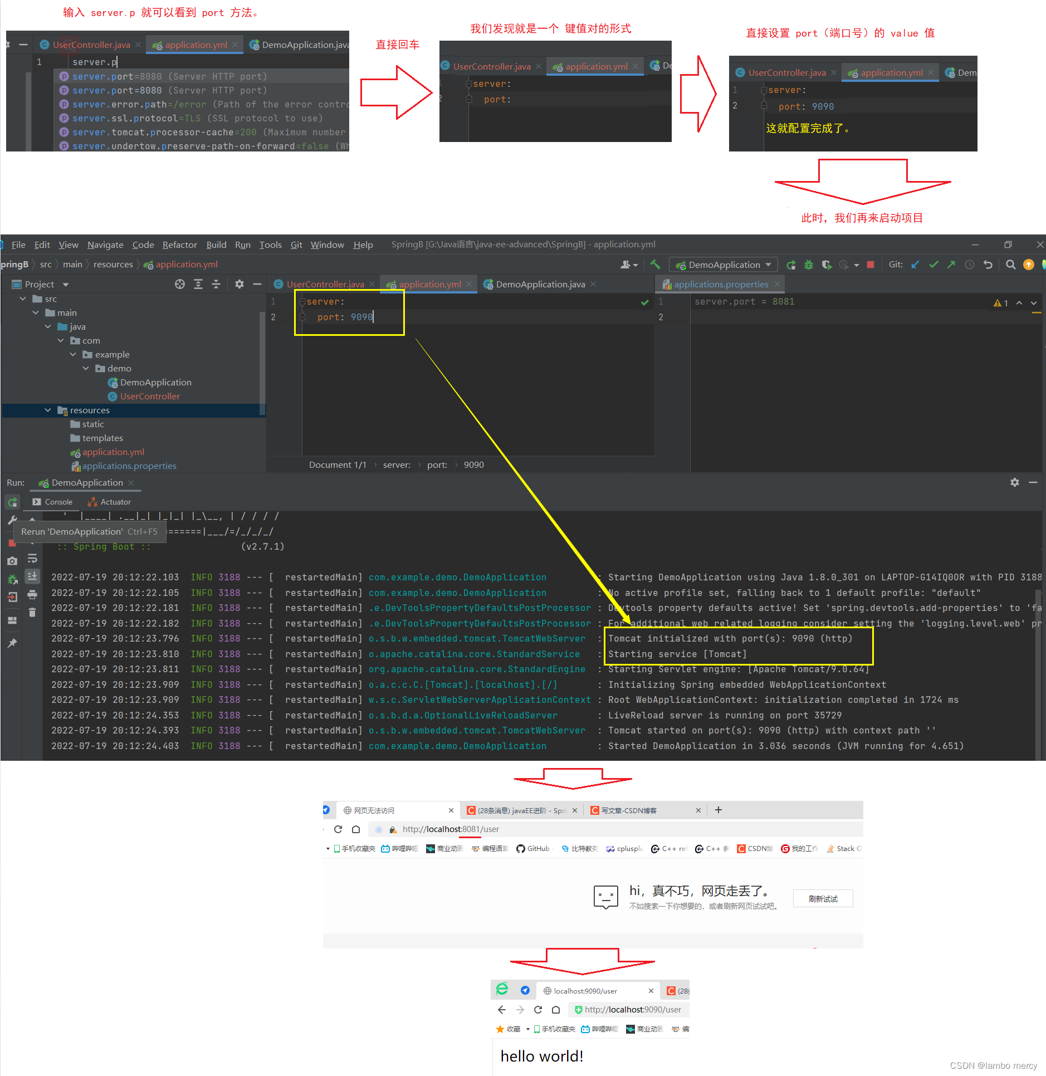This screenshot has height=1076, width=1046.
Task: Open UserController in the project tree
Action: pyautogui.click(x=150, y=397)
